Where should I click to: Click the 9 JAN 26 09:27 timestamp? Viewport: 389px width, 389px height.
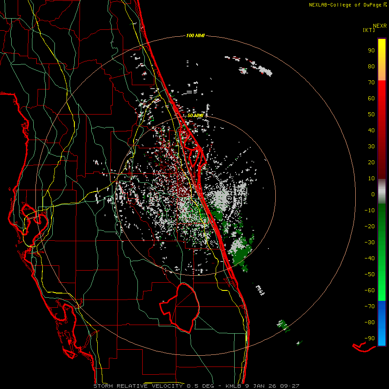[x=273, y=386]
